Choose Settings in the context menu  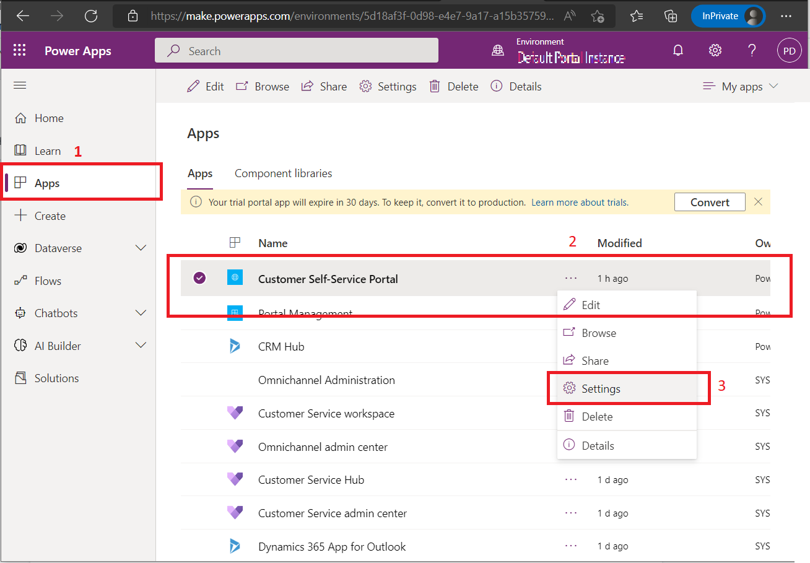tap(627, 388)
